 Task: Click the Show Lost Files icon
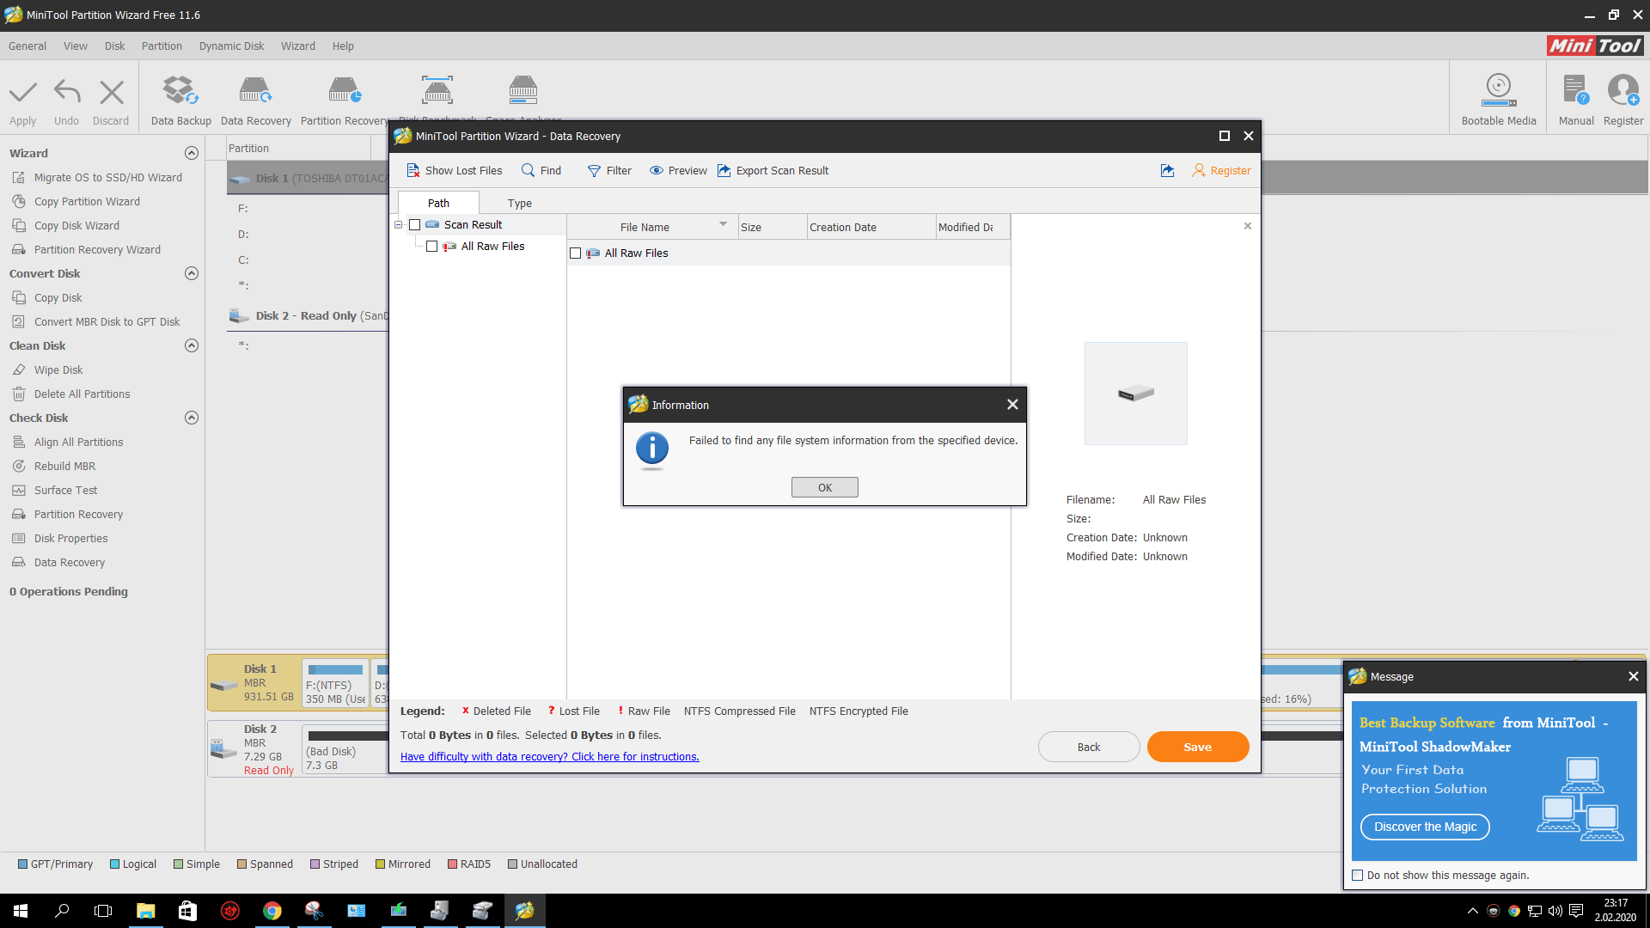pos(412,171)
